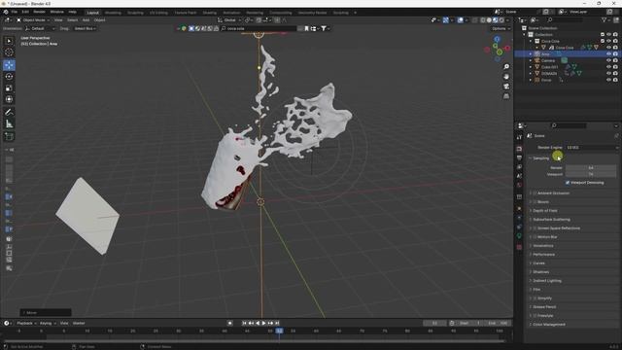The width and height of the screenshot is (622, 350).
Task: Switch to the Shading workspace tab
Action: point(210,13)
